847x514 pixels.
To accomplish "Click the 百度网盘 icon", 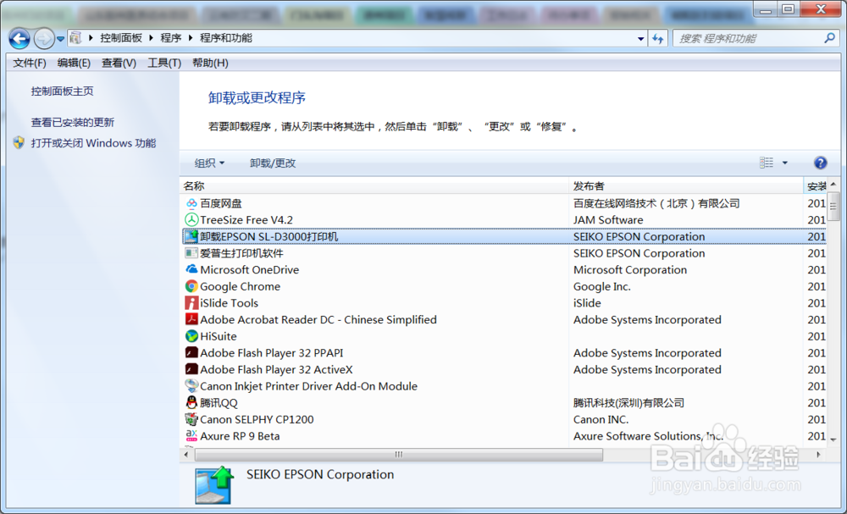I will pos(191,203).
